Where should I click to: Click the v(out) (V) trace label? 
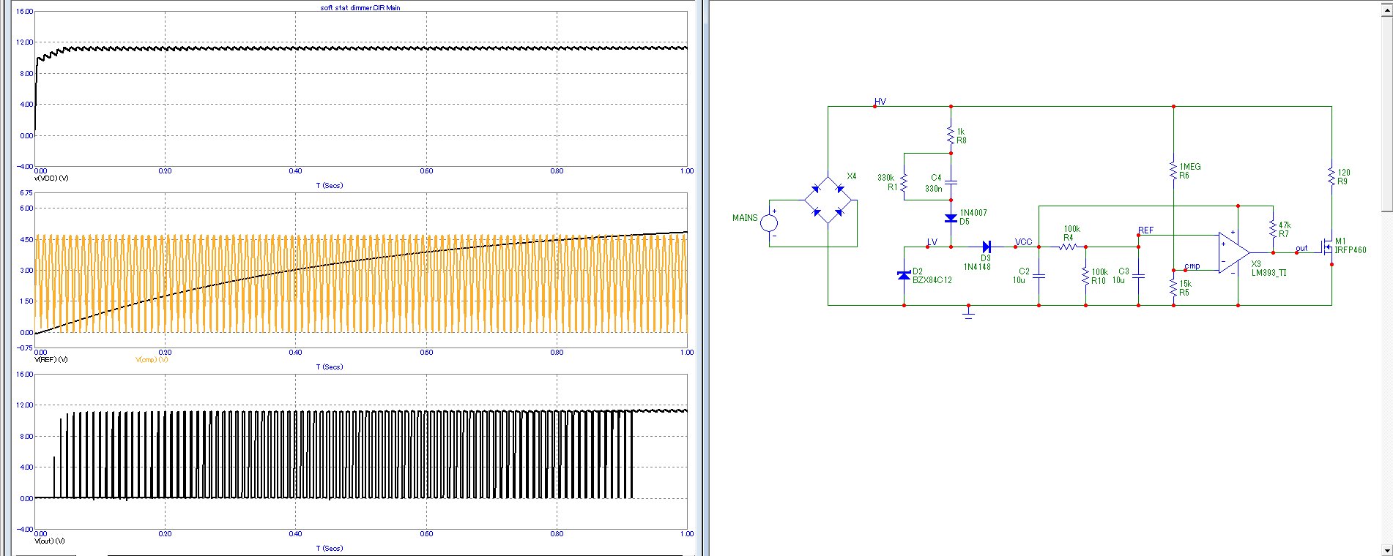pyautogui.click(x=50, y=541)
